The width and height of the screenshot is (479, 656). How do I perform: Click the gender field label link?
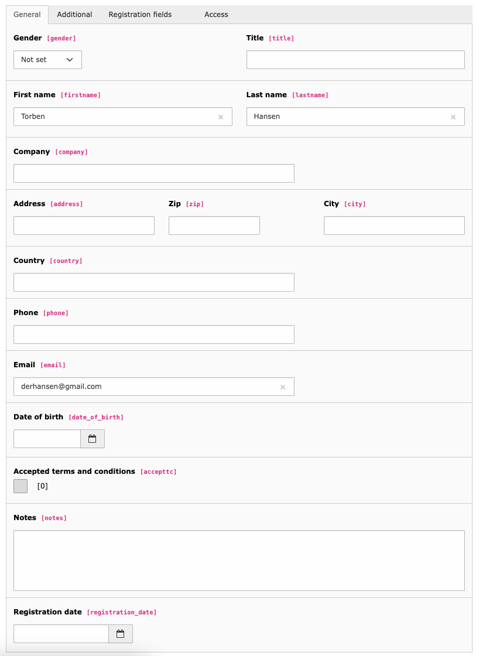tap(61, 38)
